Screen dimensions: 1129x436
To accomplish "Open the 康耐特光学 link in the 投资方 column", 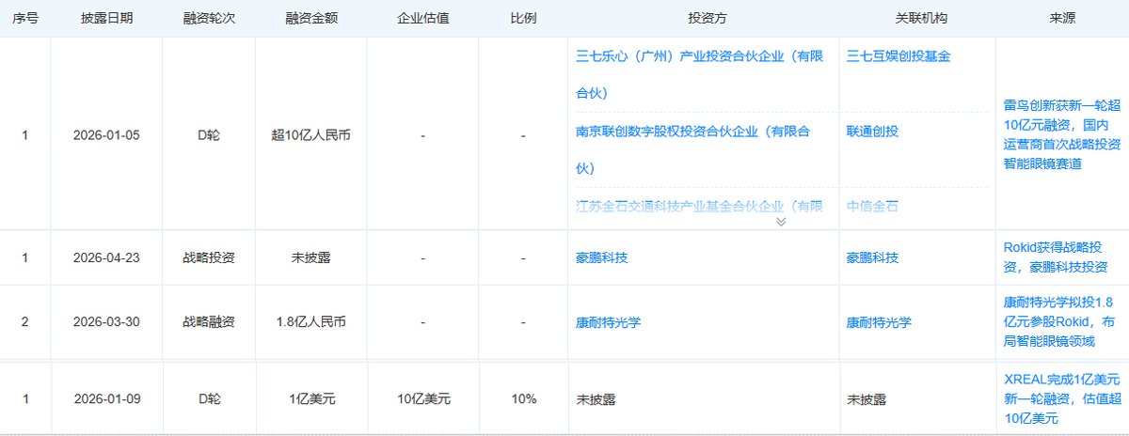I will click(x=608, y=322).
